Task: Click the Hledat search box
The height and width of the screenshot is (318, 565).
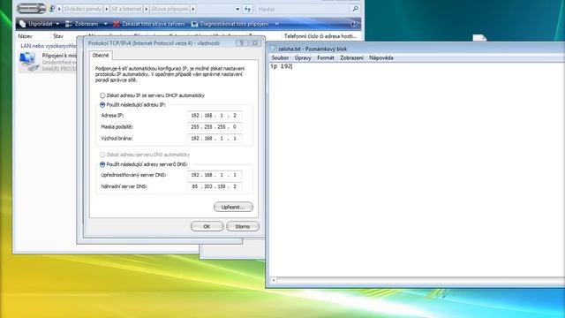Action: coord(303,9)
